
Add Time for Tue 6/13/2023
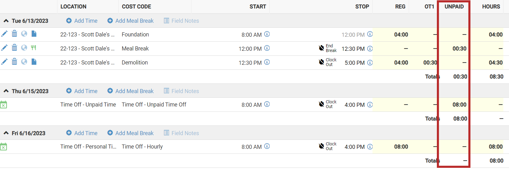(82, 21)
